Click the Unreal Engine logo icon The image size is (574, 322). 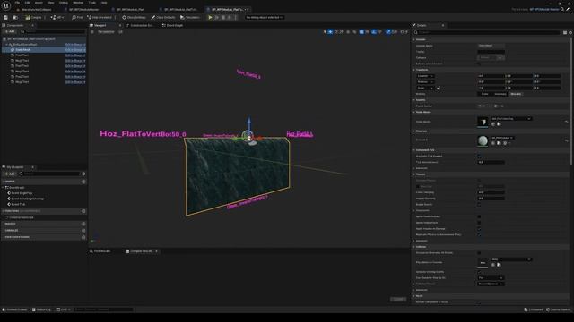click(x=6, y=5)
